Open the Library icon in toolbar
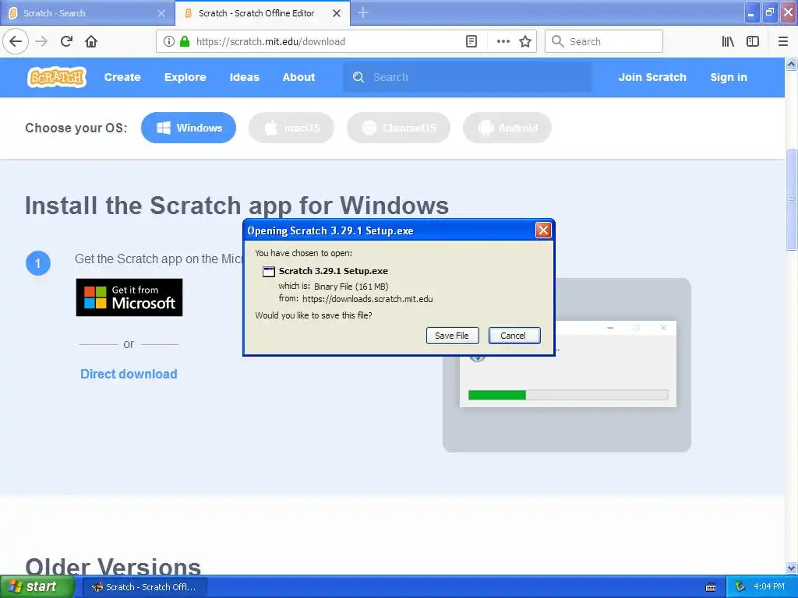The image size is (798, 598). (728, 41)
